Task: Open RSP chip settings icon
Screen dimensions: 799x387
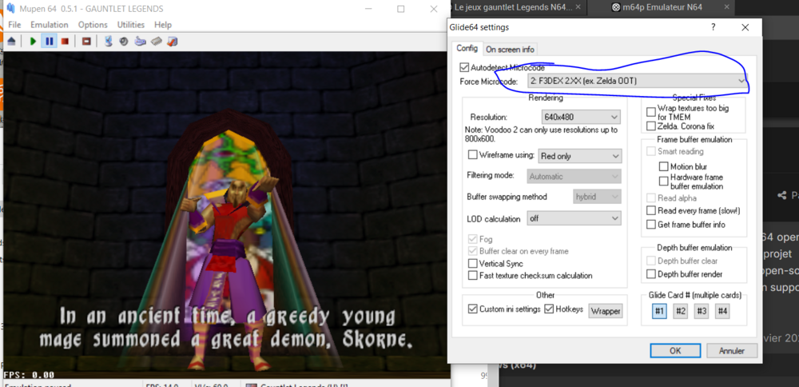Action: coord(157,41)
